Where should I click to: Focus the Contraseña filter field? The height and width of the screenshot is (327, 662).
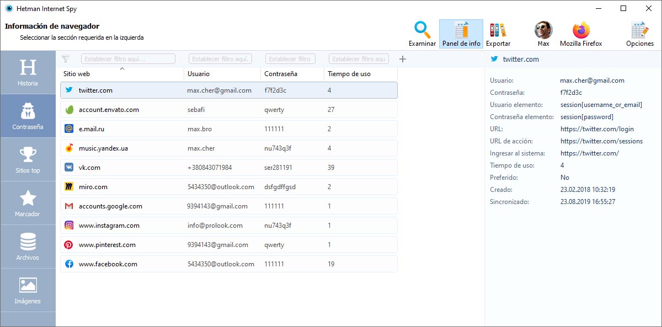click(290, 59)
